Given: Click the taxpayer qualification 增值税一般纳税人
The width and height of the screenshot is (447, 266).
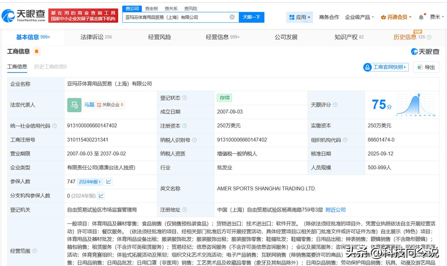Looking at the screenshot, I should click(x=237, y=154).
